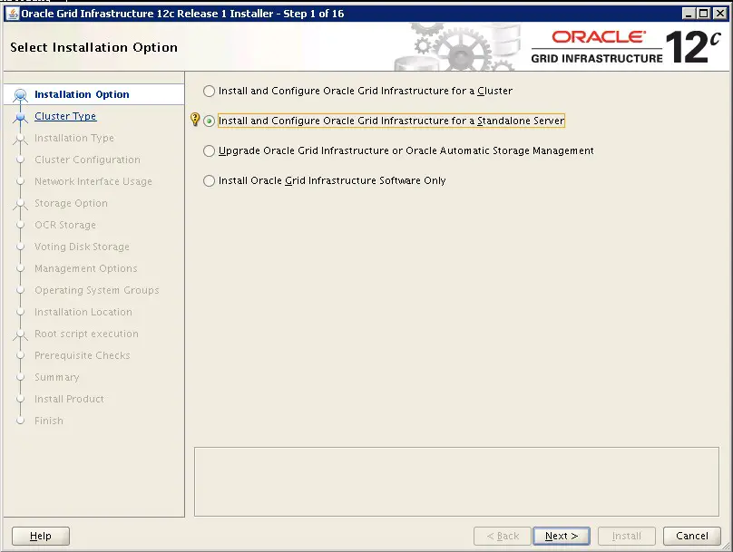Go to the next step with Next >

(x=562, y=536)
